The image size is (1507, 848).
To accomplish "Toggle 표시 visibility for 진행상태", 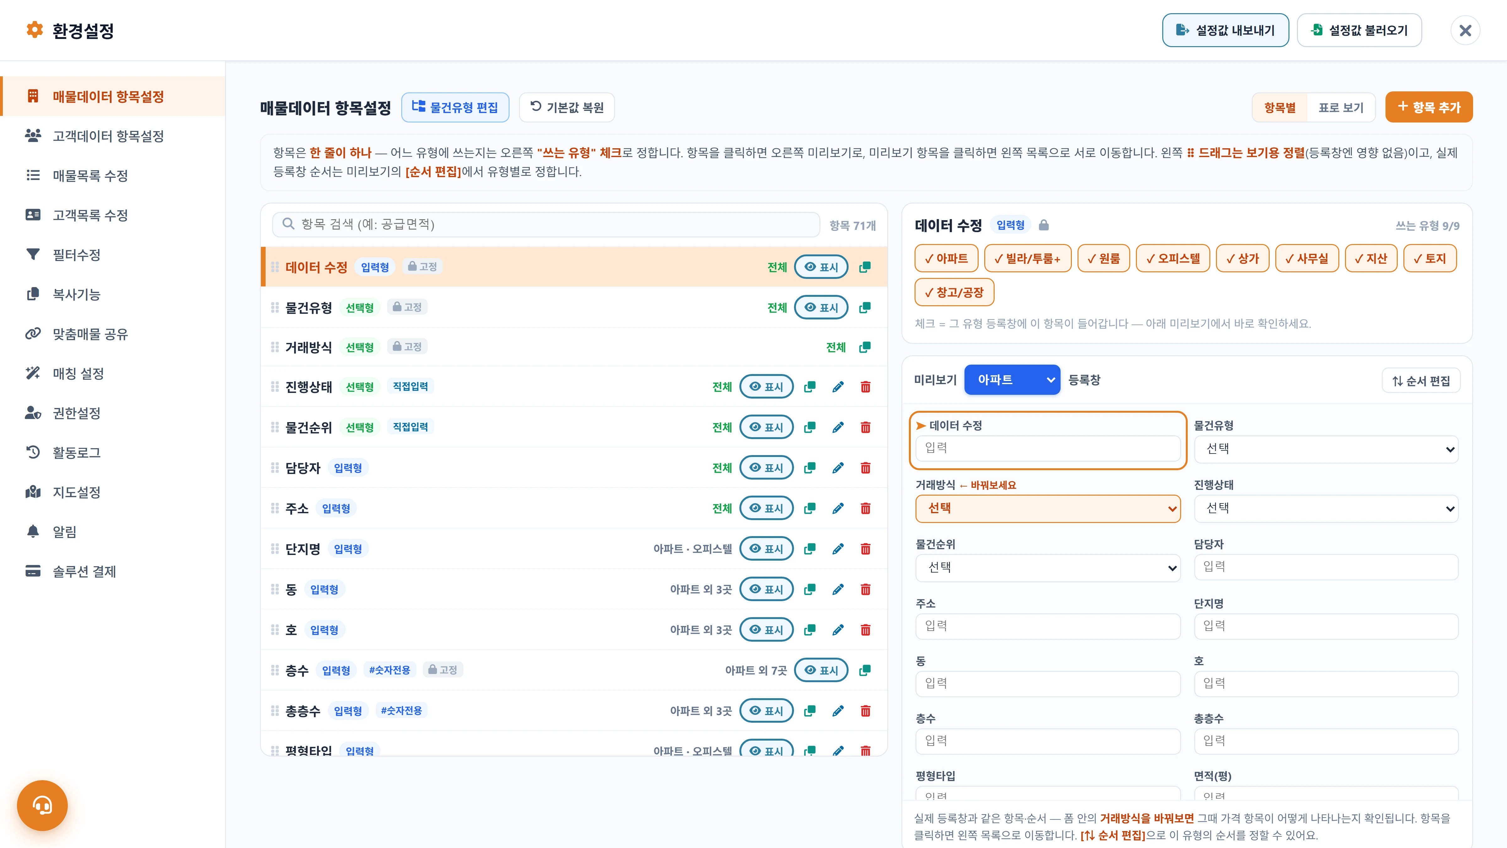I will pyautogui.click(x=766, y=387).
